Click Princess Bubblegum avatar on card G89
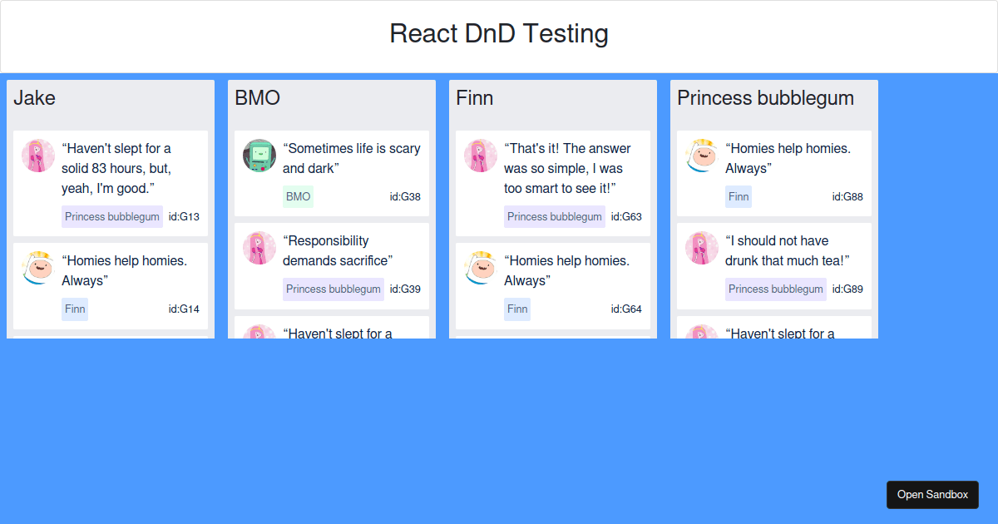This screenshot has width=998, height=524. pyautogui.click(x=702, y=248)
